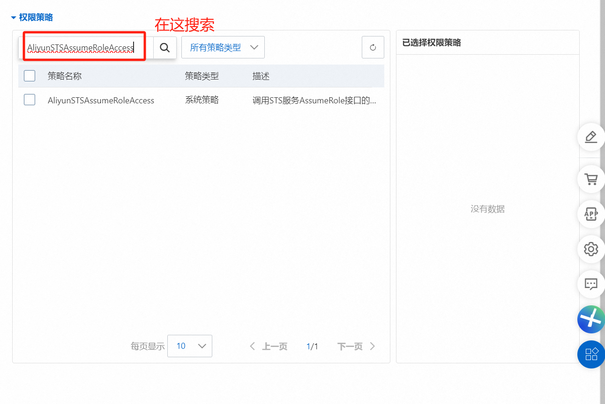Click the 系统策略 cell
The image size is (605, 404).
[202, 100]
